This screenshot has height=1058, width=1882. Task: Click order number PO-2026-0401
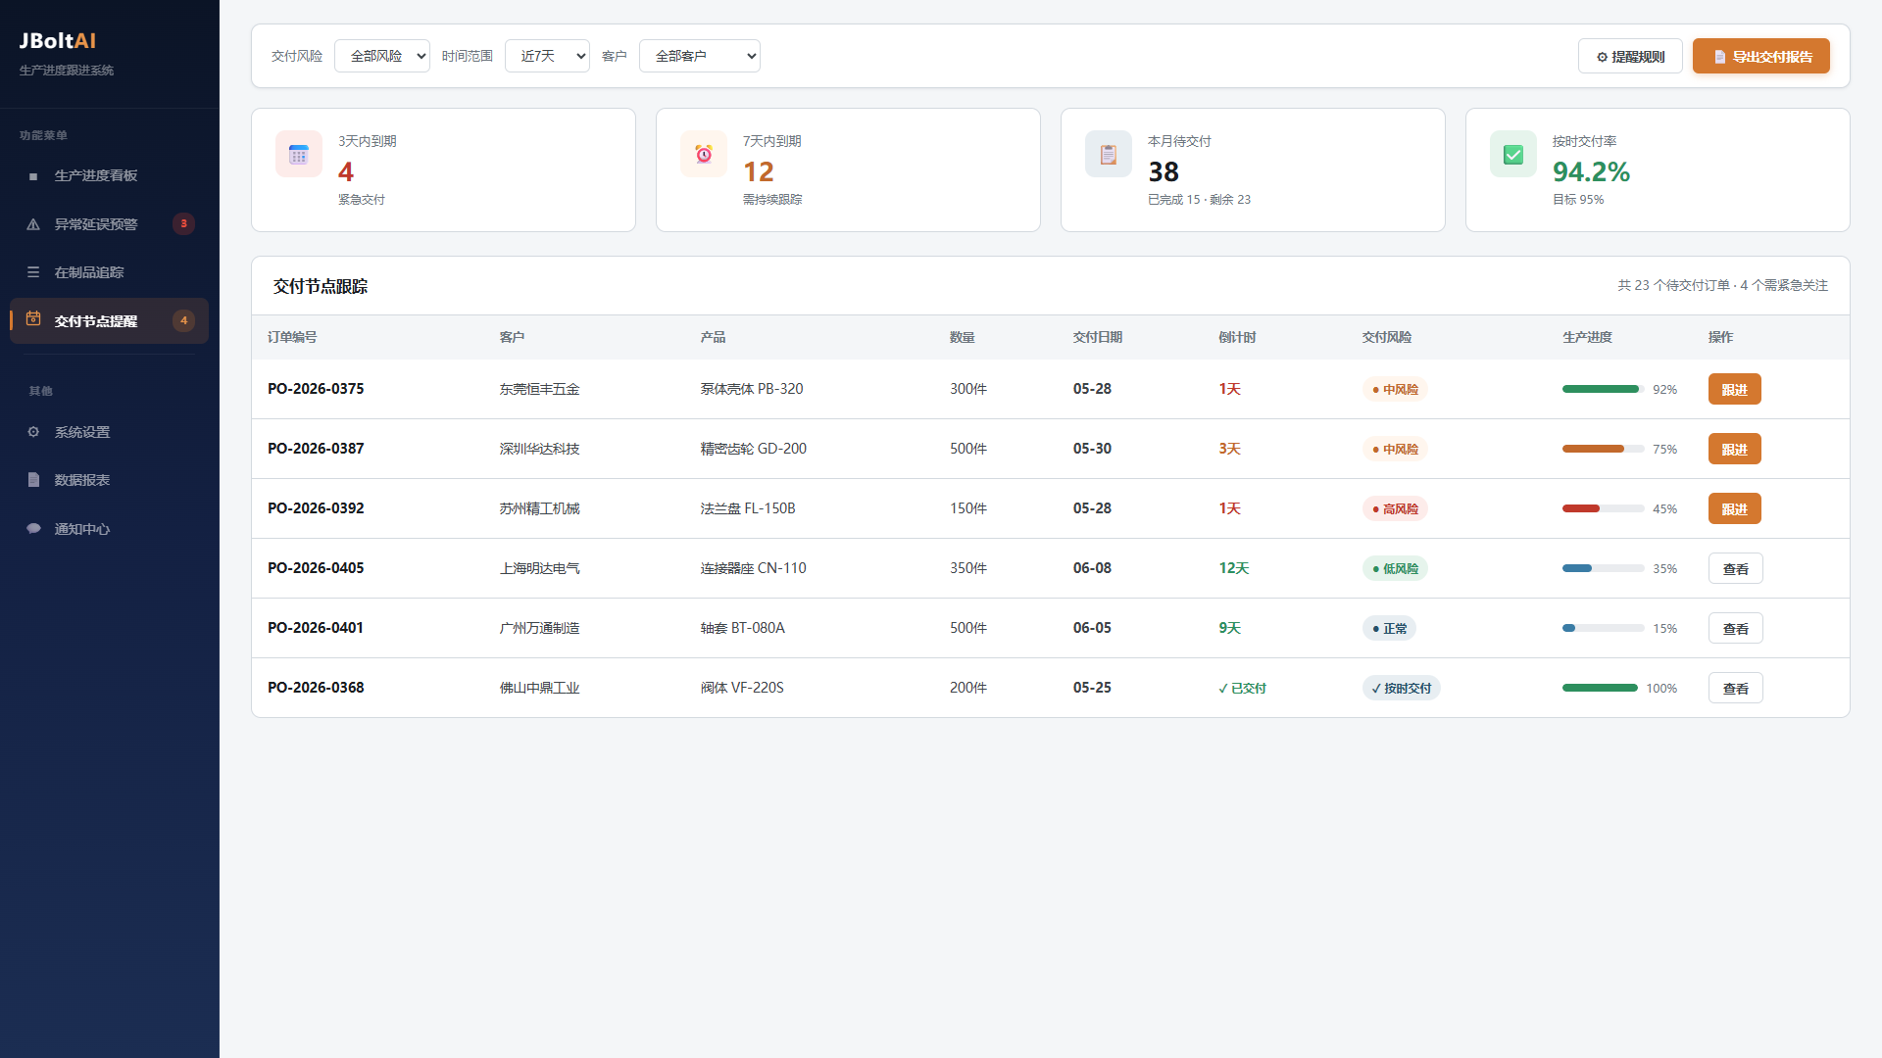316,628
